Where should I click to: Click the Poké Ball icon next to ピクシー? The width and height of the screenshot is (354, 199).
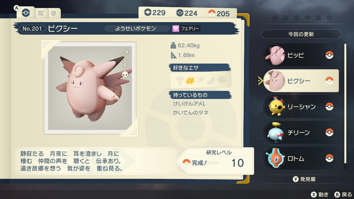[x=329, y=81]
